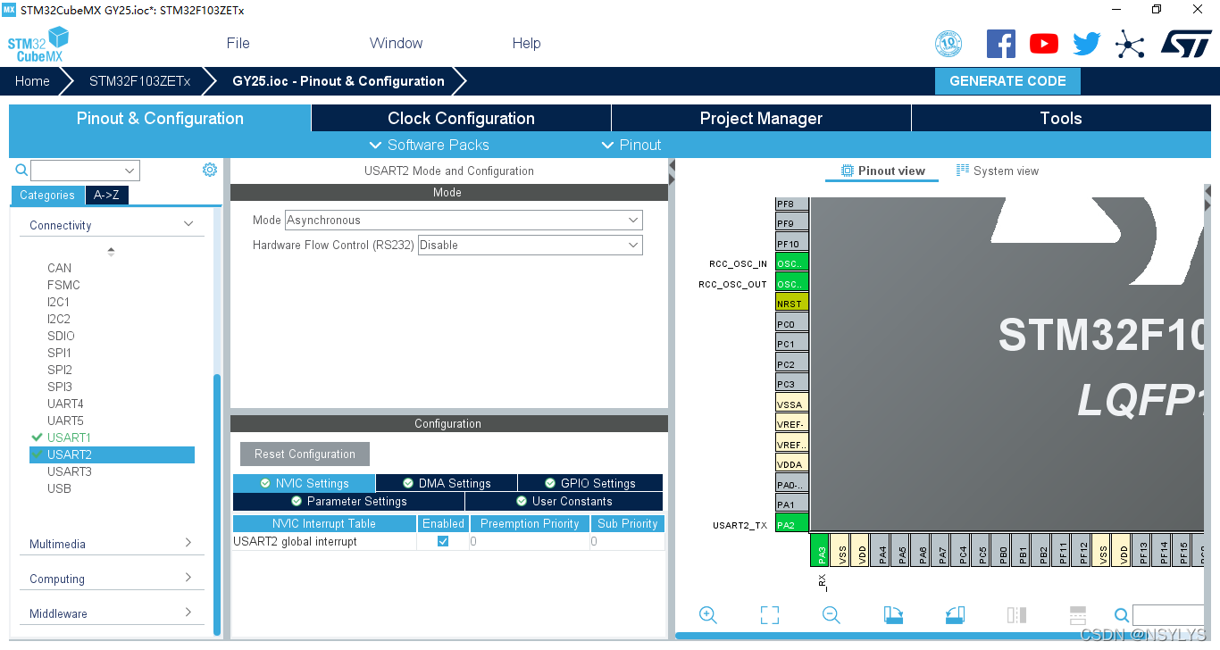Open the DMA Settings tab
The height and width of the screenshot is (650, 1220).
447,483
